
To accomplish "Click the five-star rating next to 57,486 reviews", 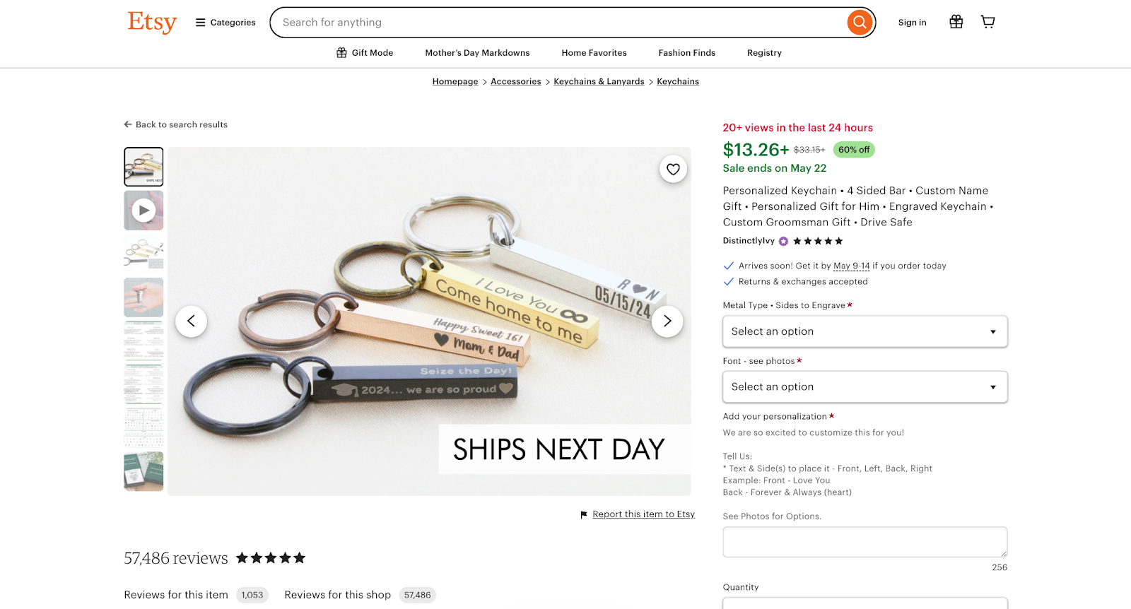I will (x=270, y=557).
